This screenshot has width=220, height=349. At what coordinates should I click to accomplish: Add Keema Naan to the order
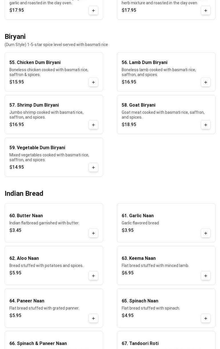[206, 276]
